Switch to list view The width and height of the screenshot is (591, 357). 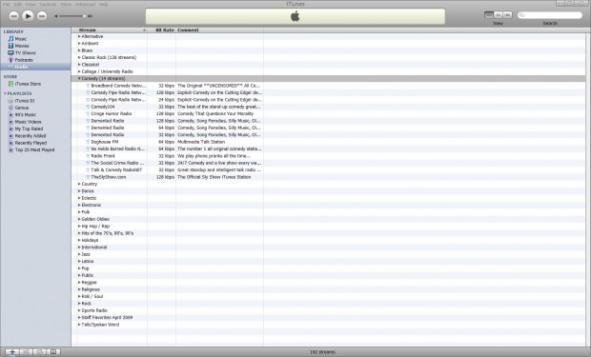click(x=489, y=14)
